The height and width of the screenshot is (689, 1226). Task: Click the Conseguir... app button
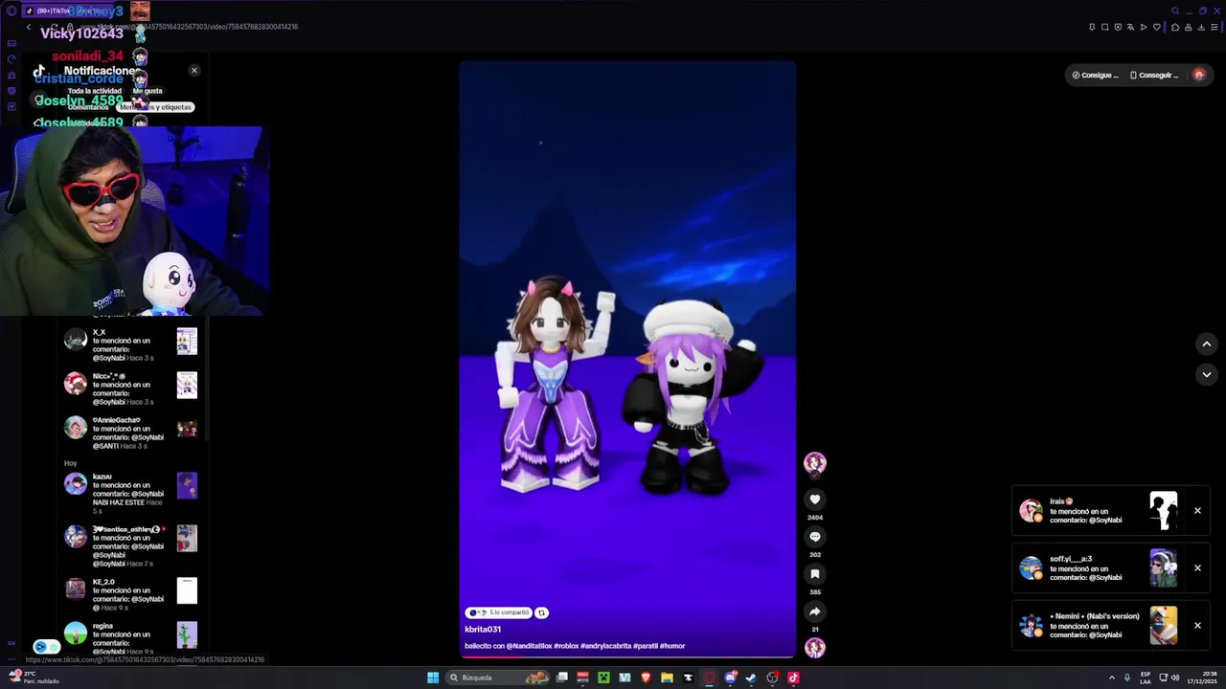pyautogui.click(x=1154, y=75)
